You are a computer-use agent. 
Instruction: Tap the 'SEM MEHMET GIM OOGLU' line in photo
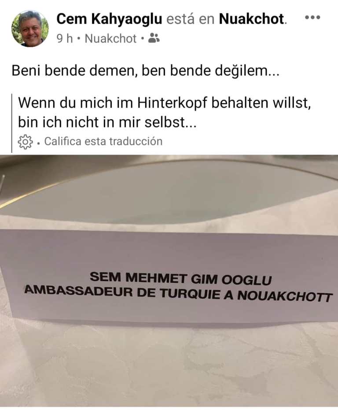pyautogui.click(x=181, y=278)
